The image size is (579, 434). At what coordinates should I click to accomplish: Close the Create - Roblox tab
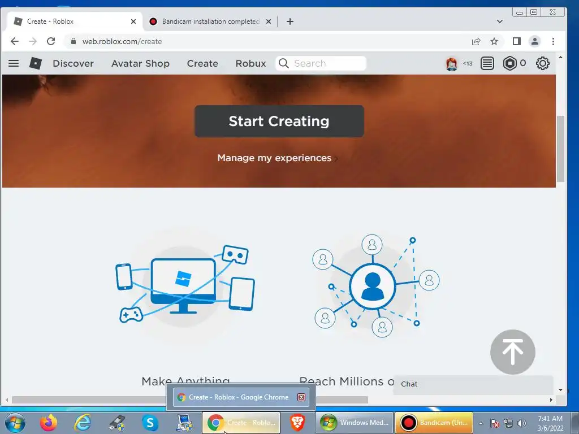coord(133,21)
